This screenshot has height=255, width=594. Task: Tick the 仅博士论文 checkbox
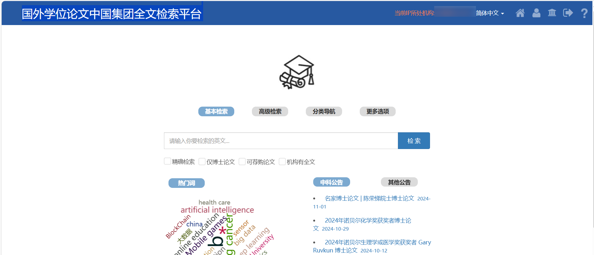(202, 161)
